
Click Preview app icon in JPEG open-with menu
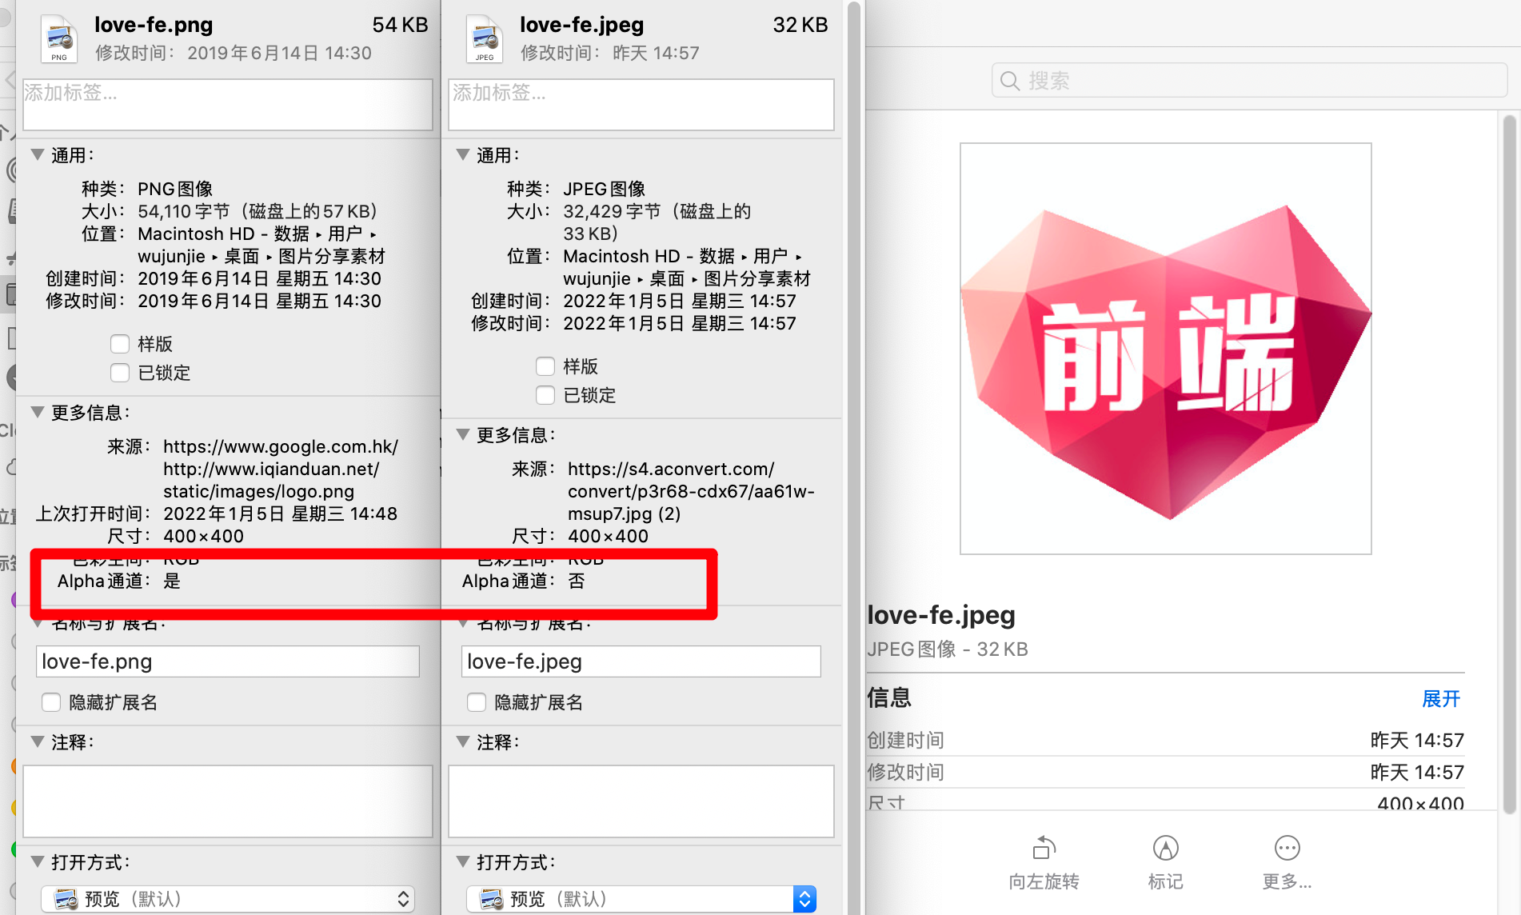[491, 899]
